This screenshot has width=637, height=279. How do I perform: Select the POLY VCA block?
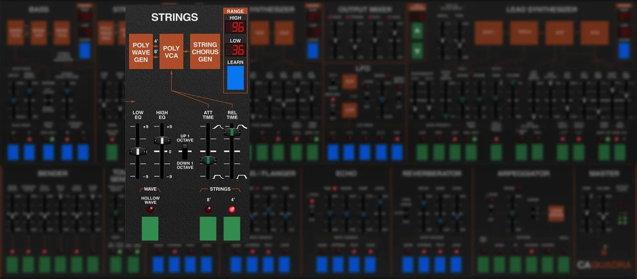[171, 51]
